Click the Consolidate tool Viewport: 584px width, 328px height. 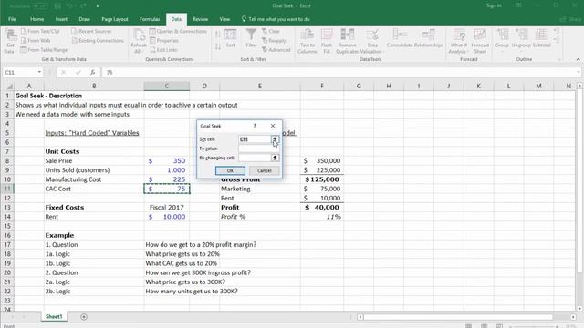click(400, 38)
